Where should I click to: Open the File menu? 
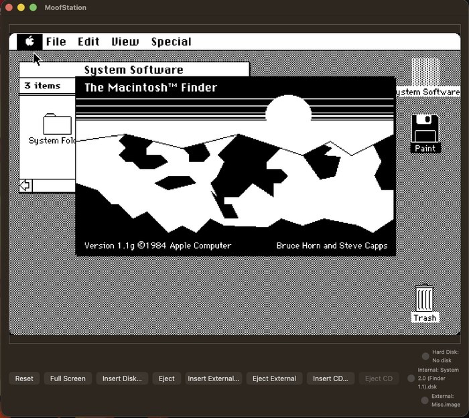pos(56,42)
